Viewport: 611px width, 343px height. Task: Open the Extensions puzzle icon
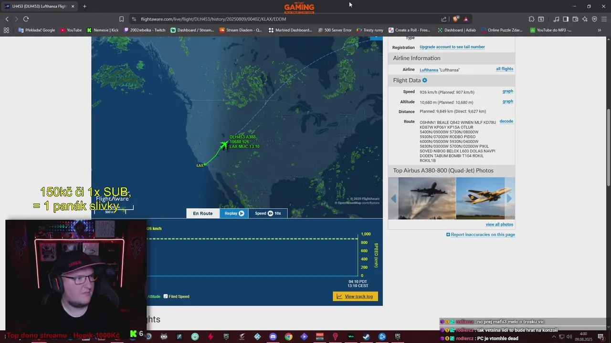coord(531,19)
